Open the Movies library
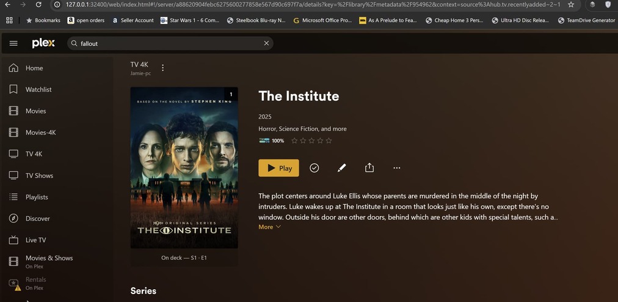 [x=36, y=111]
